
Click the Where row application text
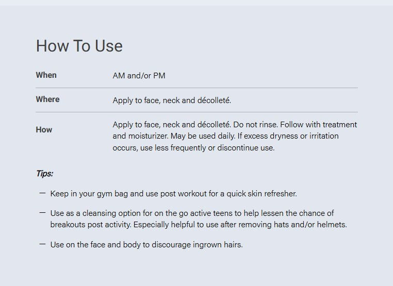tap(172, 100)
